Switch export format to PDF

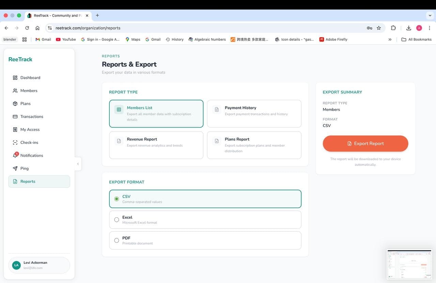(x=116, y=240)
